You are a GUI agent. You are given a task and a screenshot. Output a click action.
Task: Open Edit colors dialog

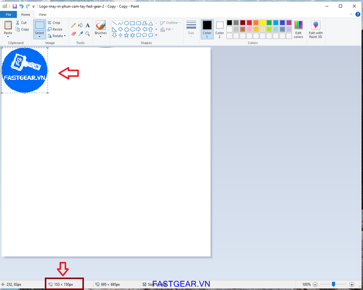tap(298, 30)
